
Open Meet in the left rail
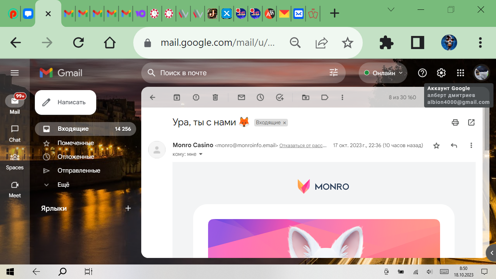[x=15, y=189]
